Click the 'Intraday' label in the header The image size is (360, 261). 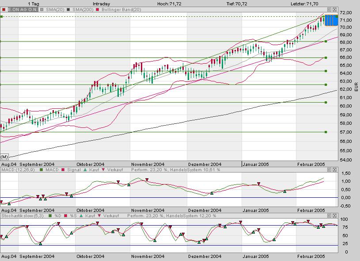click(101, 4)
